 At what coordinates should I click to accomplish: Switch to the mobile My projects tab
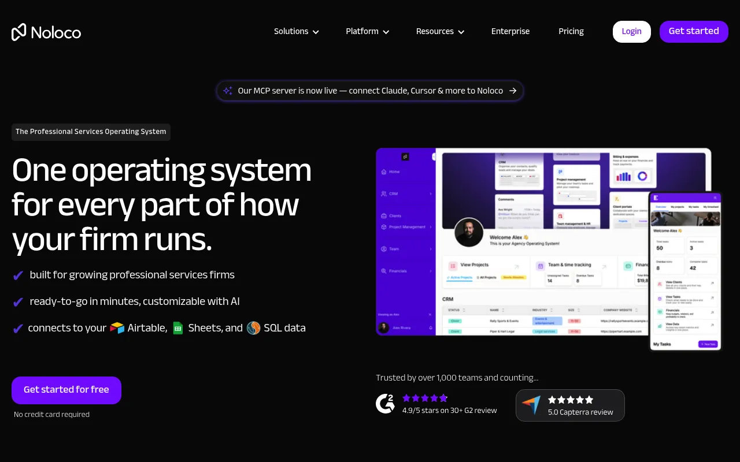(678, 207)
